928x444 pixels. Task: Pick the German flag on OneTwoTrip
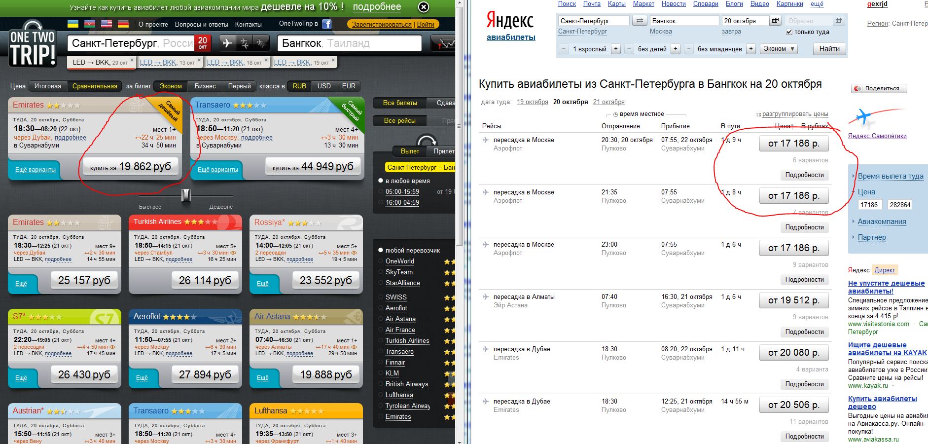point(123,24)
